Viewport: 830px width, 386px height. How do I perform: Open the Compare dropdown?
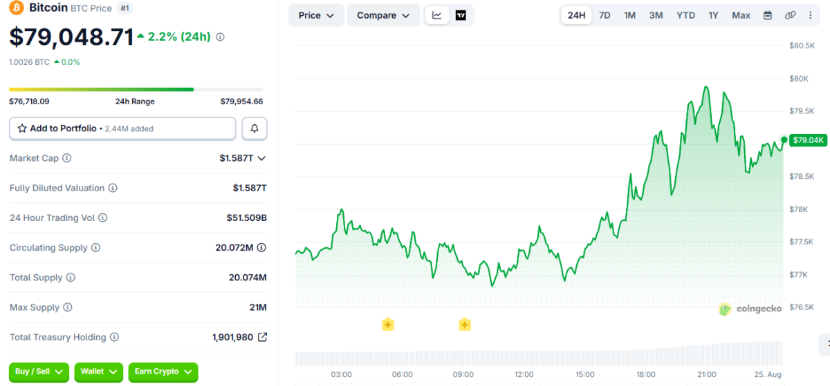(383, 15)
